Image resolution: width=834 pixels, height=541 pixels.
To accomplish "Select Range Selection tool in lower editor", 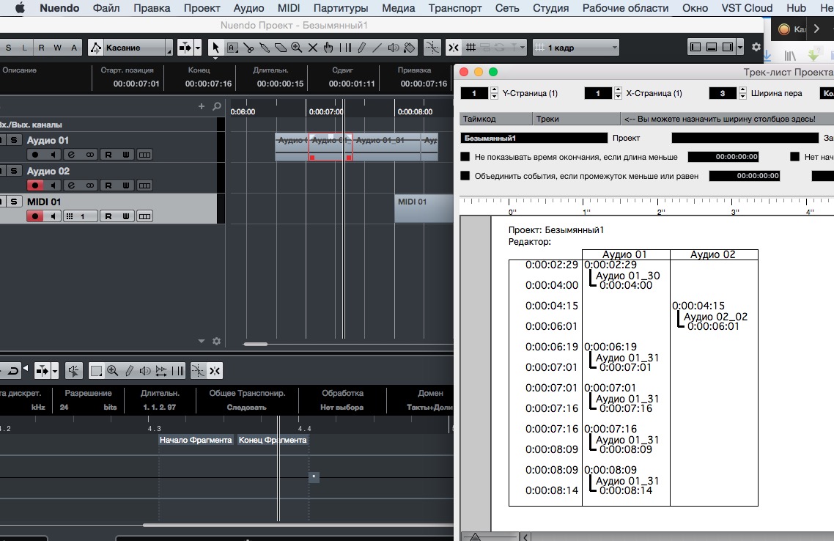I will coord(96,371).
